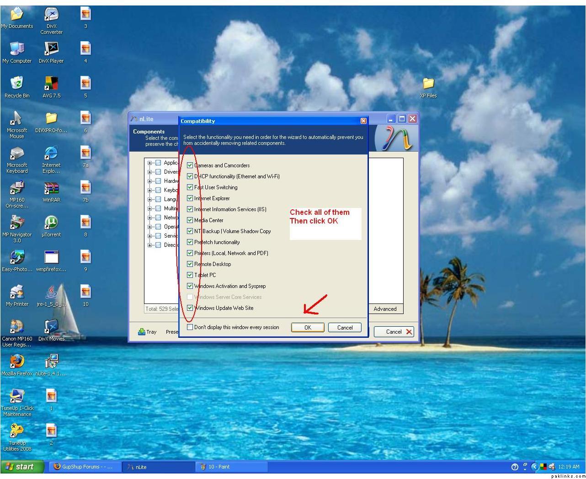Click OK in the Compatibility dialog
586x479 pixels.
(308, 327)
